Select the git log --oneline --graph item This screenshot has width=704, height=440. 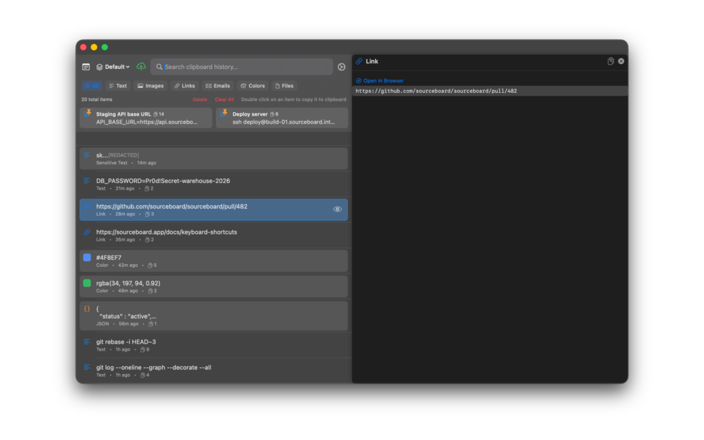tap(214, 371)
